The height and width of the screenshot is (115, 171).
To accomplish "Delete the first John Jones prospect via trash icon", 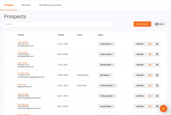I will tap(157, 44).
